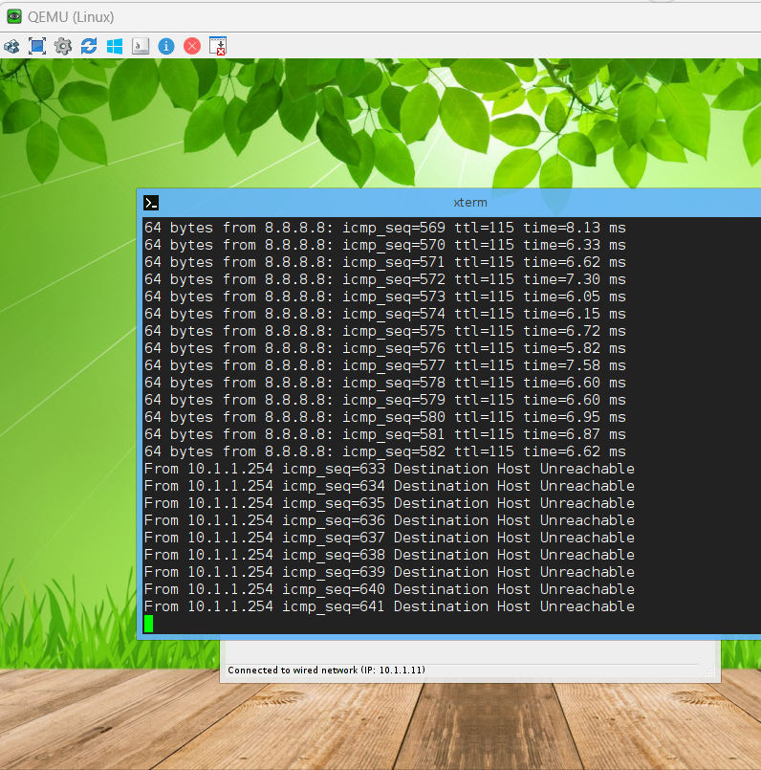This screenshot has height=770, width=761.
Task: Open settings with the gear toolbar icon
Action: pyautogui.click(x=63, y=46)
